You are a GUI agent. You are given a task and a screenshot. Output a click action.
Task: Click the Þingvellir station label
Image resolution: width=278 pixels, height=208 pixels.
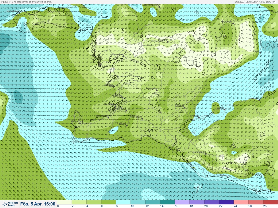(151, 88)
